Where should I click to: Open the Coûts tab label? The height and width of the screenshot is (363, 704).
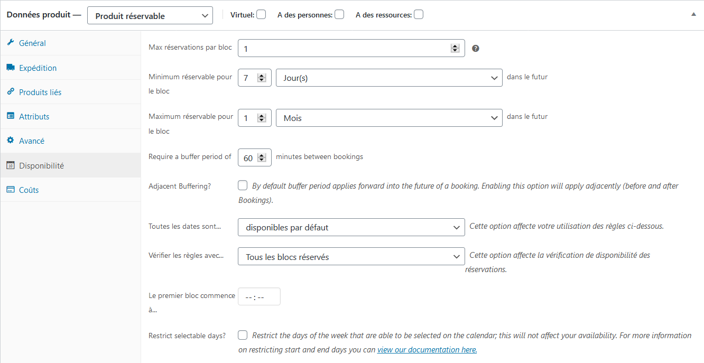click(29, 190)
